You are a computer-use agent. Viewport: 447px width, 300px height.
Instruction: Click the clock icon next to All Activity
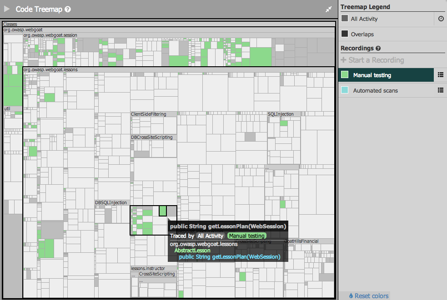441,19
